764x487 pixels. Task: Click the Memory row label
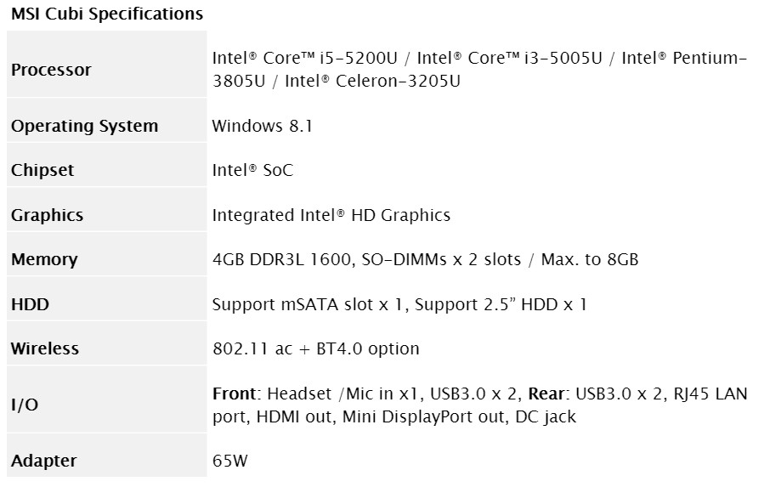[x=44, y=259]
